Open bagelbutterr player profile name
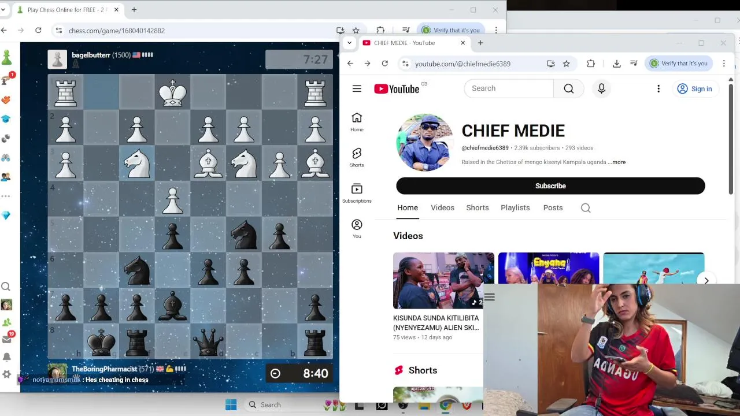Image resolution: width=740 pixels, height=416 pixels. [91, 55]
